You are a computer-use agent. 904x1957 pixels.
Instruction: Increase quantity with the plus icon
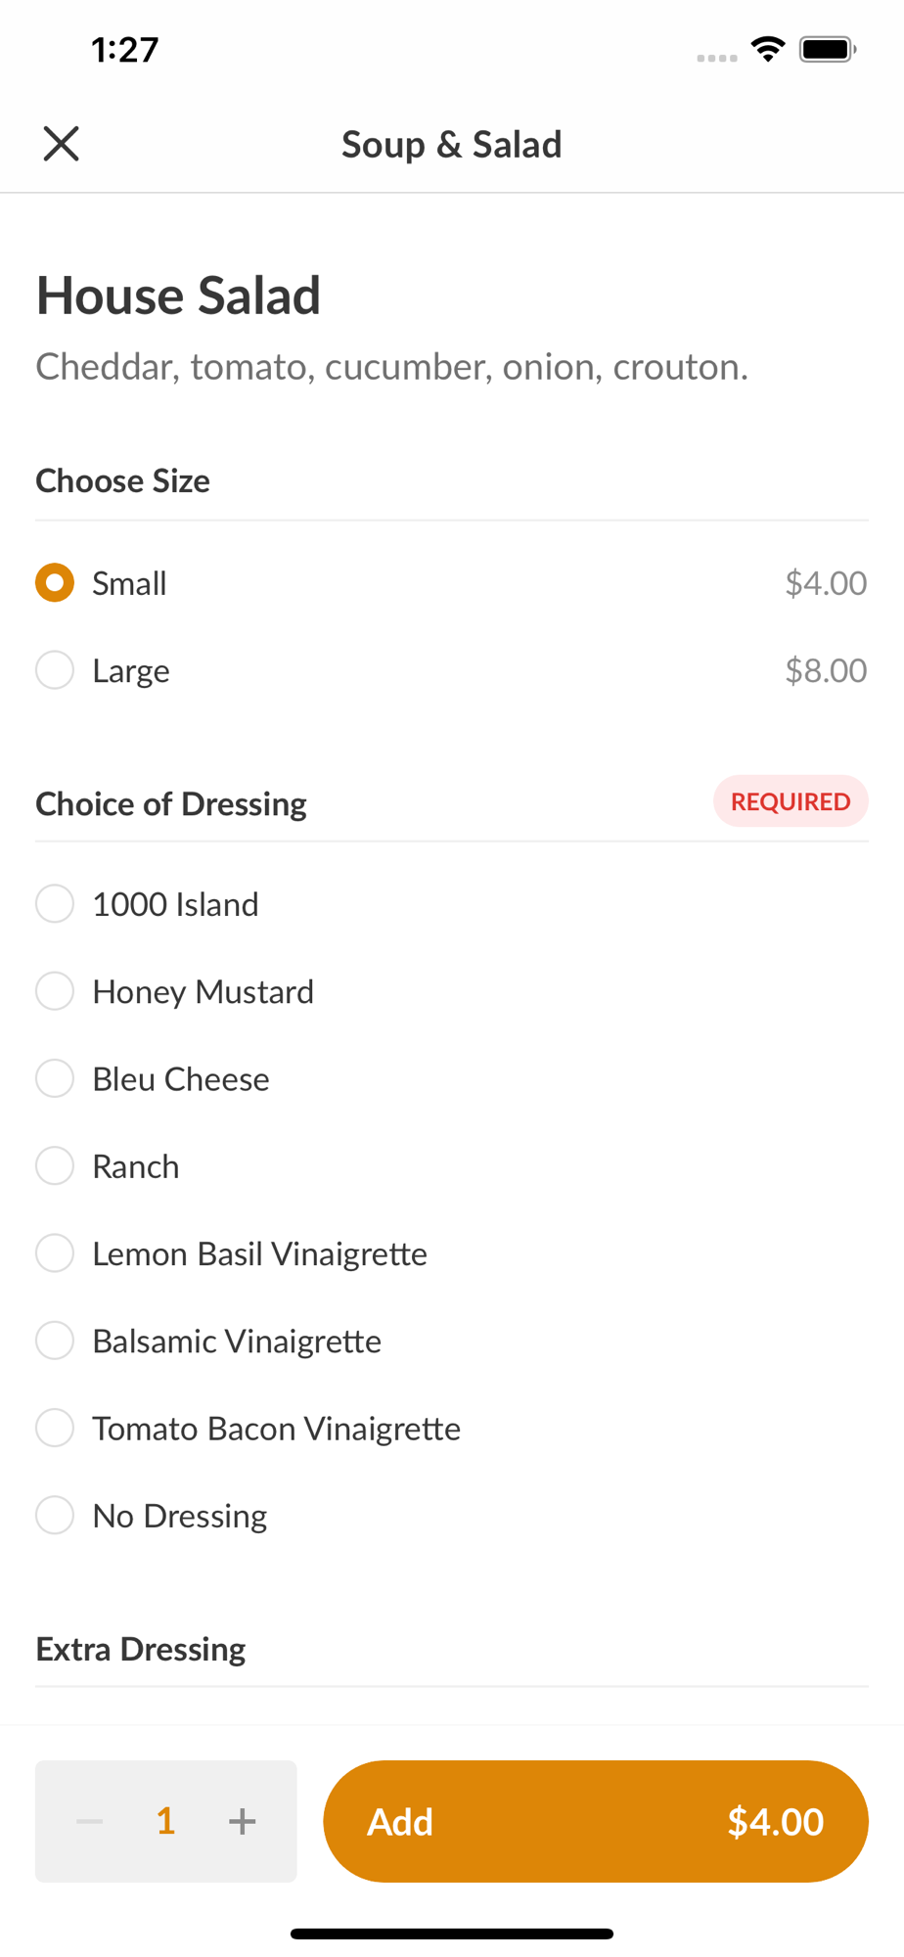242,1821
